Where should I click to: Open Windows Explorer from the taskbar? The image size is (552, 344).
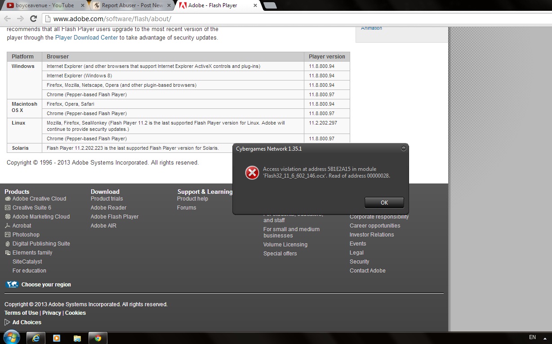77,338
